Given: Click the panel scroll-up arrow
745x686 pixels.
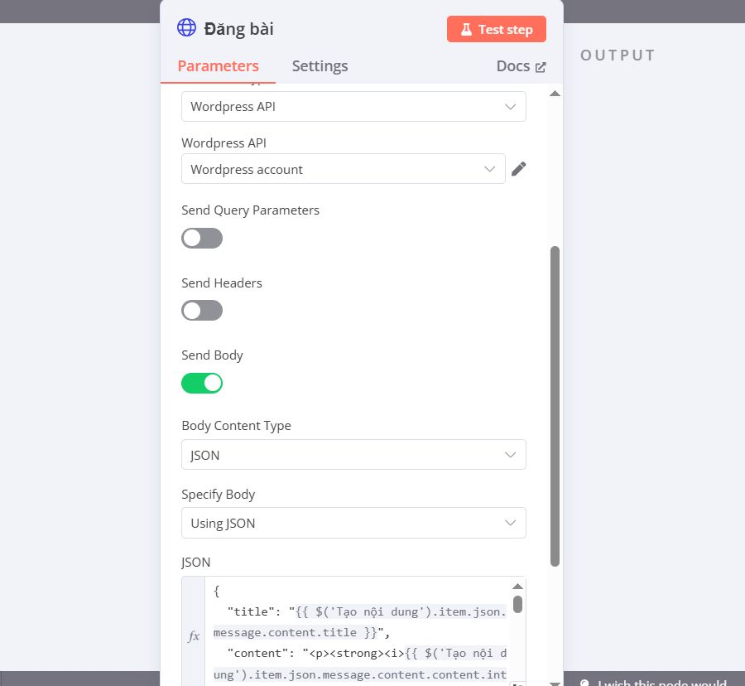Looking at the screenshot, I should pos(555,93).
